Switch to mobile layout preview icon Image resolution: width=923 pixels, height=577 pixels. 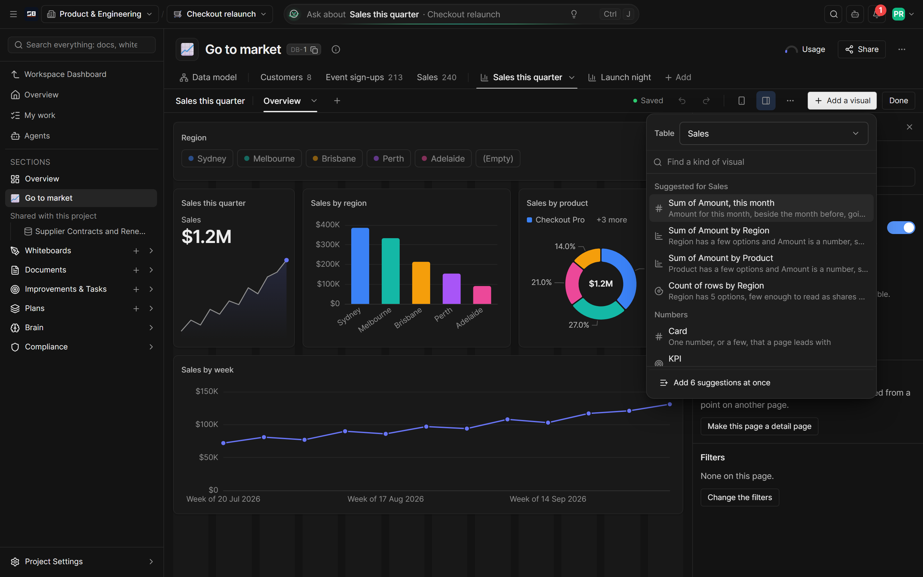click(741, 101)
